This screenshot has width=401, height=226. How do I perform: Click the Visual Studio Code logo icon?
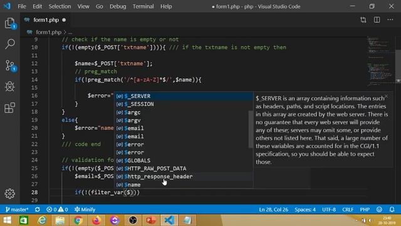coord(7,6)
